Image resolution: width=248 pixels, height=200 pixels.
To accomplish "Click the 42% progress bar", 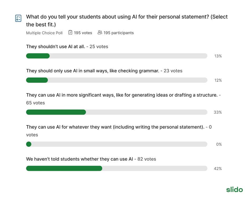I will coord(117,168).
